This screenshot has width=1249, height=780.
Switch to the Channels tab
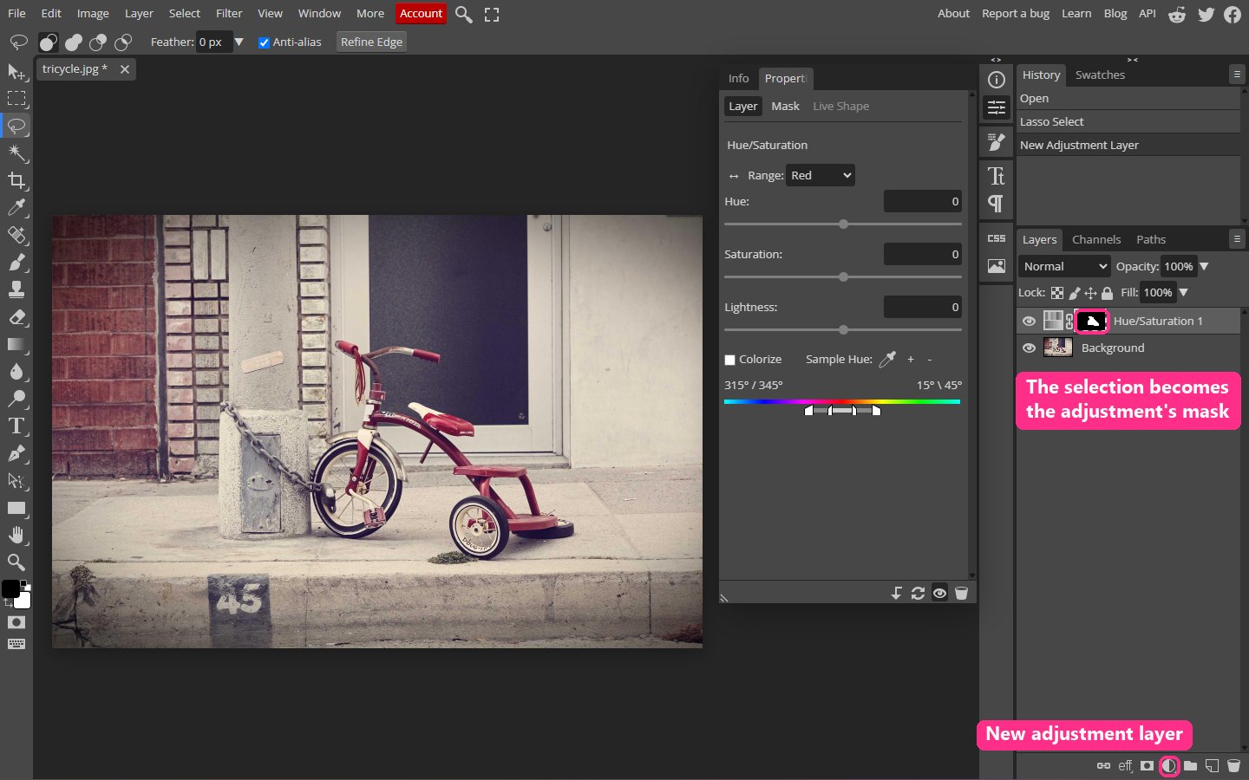pyautogui.click(x=1096, y=239)
